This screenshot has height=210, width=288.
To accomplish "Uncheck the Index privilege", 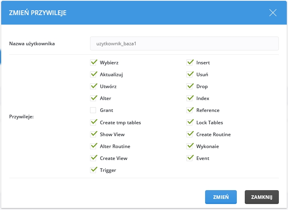I will [x=190, y=98].
